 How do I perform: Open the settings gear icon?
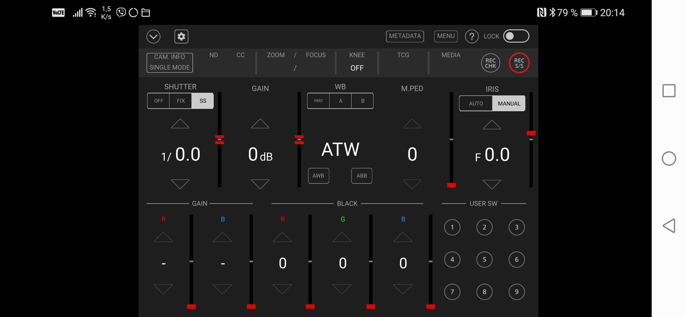pyautogui.click(x=181, y=37)
